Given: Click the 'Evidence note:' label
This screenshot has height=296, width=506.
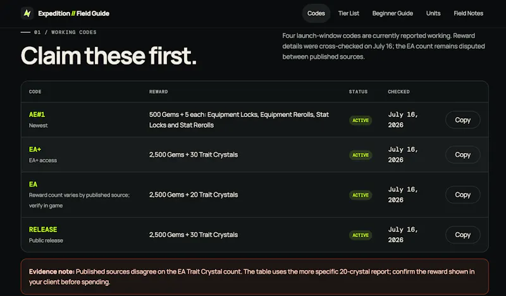Looking at the screenshot, I should pyautogui.click(x=52, y=271).
